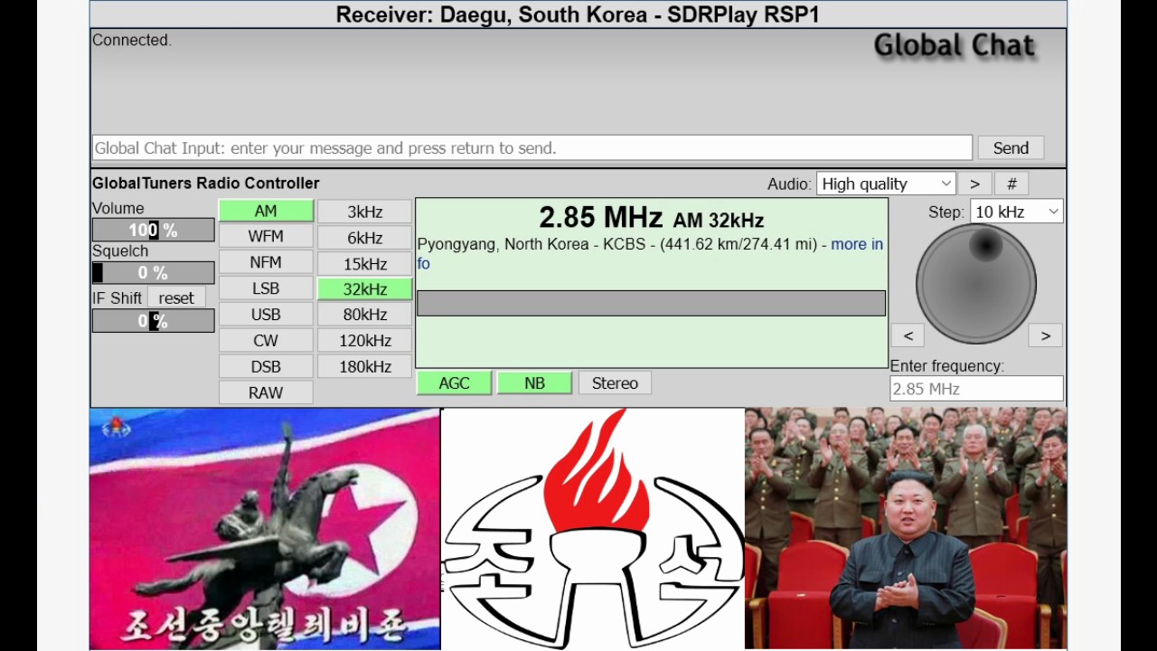Open the Step size dropdown
1157x651 pixels.
coord(1016,212)
